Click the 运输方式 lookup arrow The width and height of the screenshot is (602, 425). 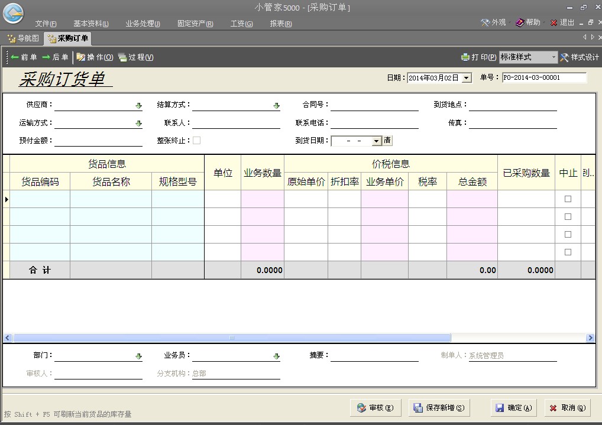(x=138, y=123)
